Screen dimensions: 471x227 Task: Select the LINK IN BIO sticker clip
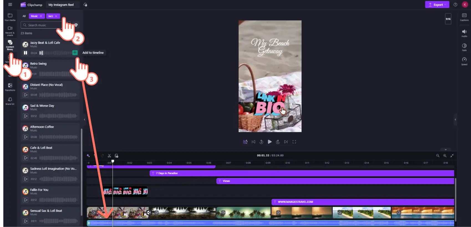coord(126,191)
